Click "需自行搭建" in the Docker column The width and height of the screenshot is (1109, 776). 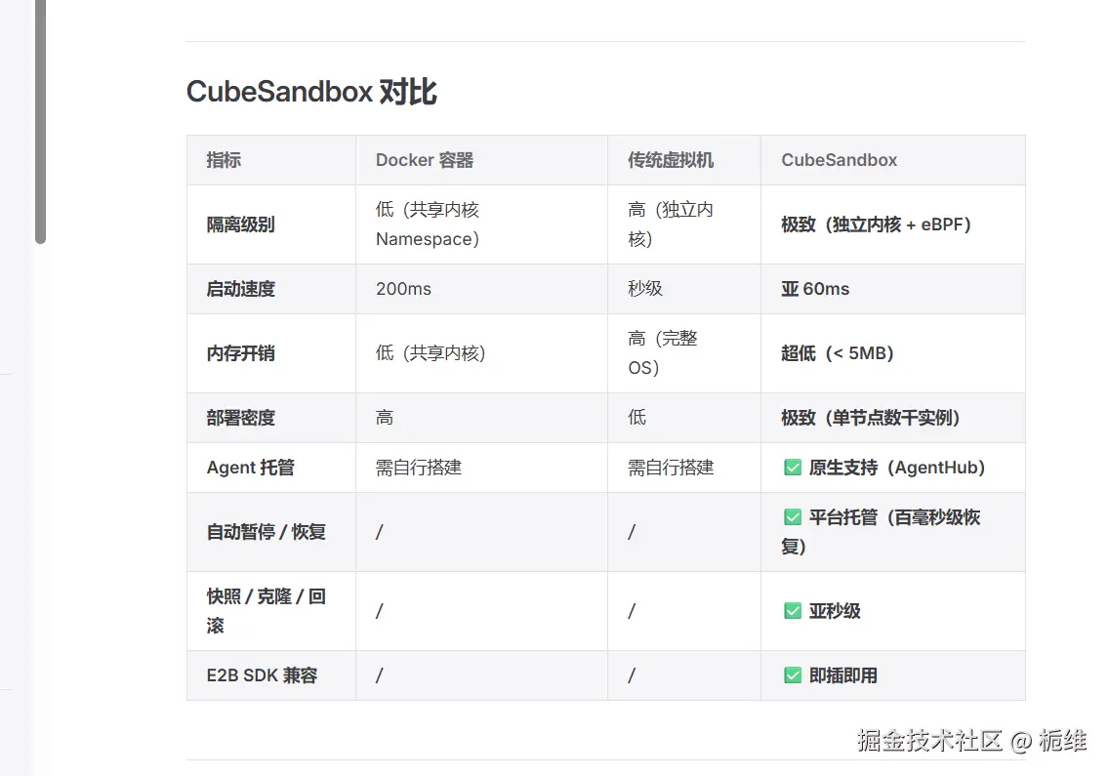[x=419, y=468]
